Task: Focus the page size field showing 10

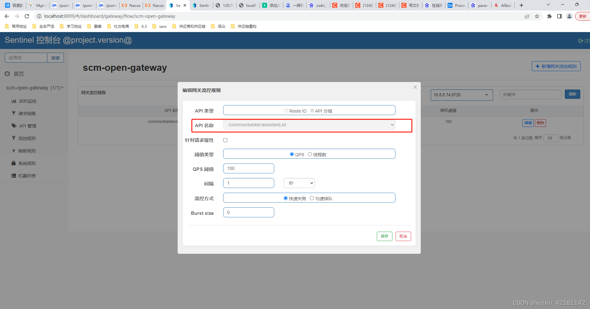Action: 551,138
